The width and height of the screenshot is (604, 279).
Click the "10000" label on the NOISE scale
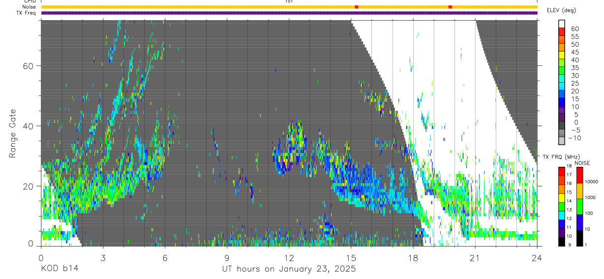(591, 182)
